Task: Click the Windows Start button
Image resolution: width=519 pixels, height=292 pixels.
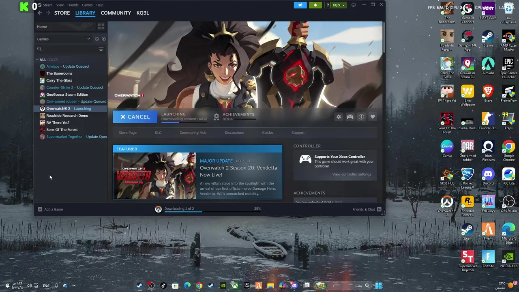Action: pos(379,286)
